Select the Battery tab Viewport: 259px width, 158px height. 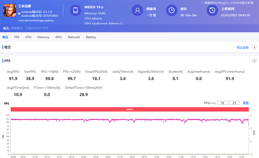click(91, 37)
